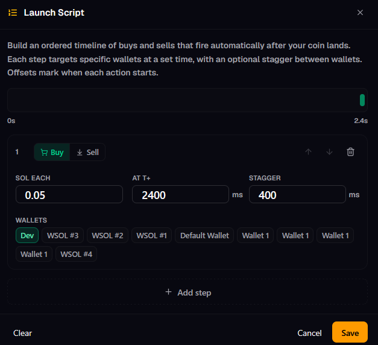378x345 pixels.
Task: Add a new step to the script
Action: point(187,292)
